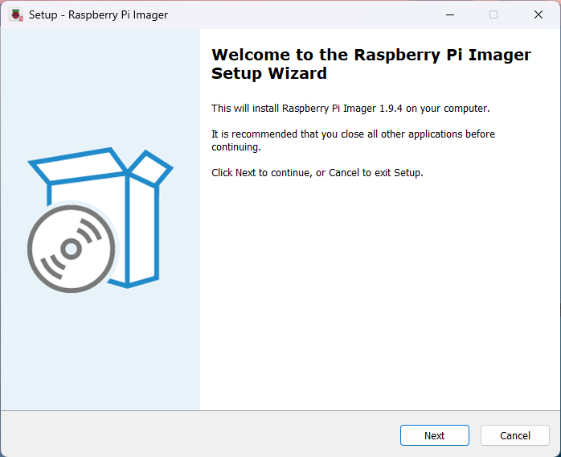Click the 'It is recommended that you close' paragraph
This screenshot has height=457, width=561.
point(353,140)
